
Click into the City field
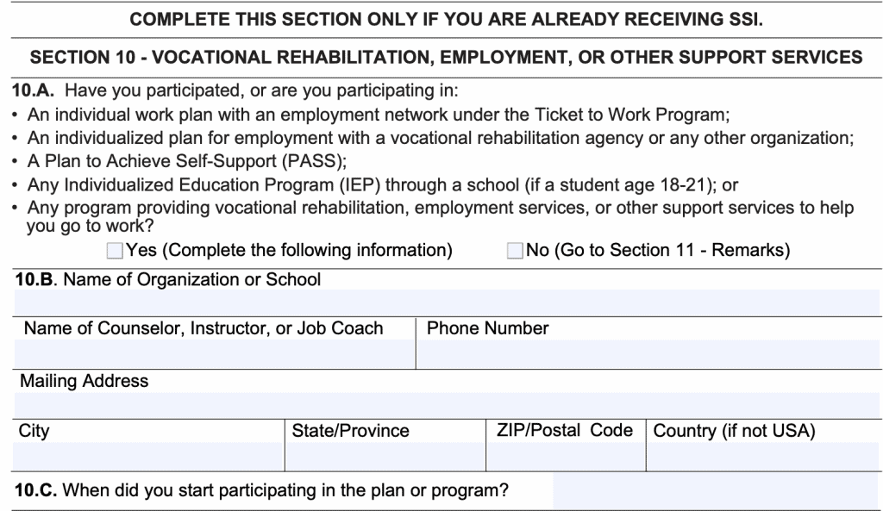149,456
